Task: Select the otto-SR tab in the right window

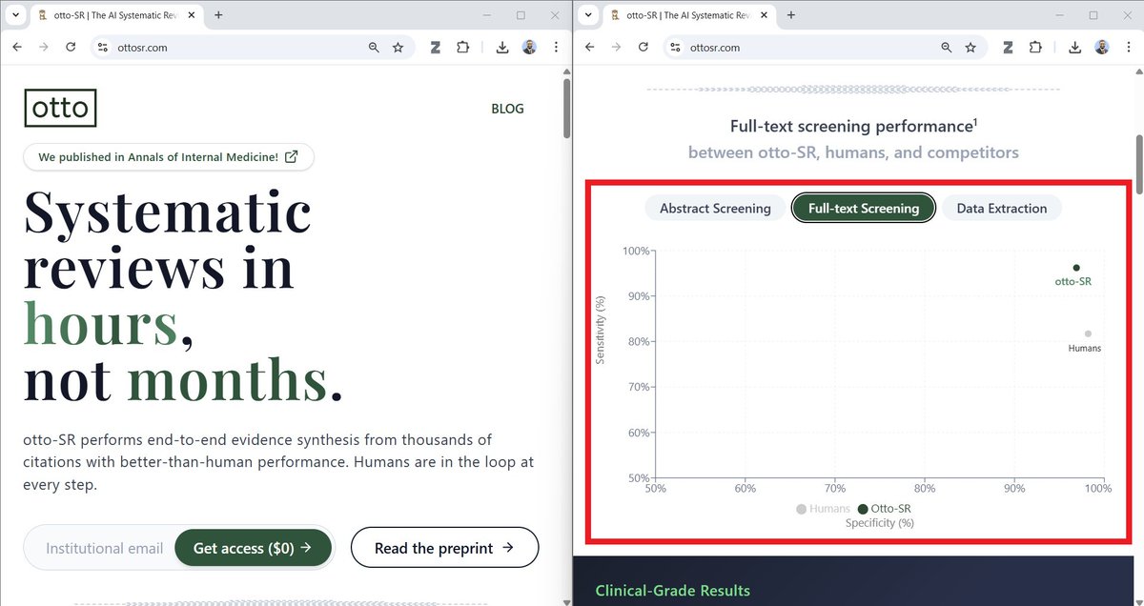Action: coord(688,15)
